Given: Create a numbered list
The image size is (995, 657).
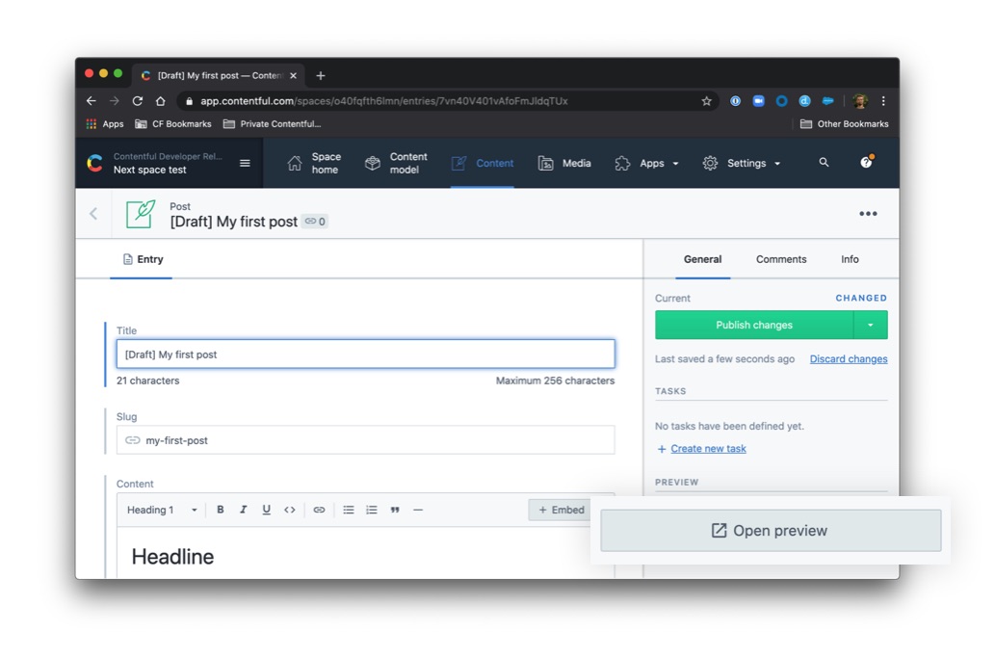Looking at the screenshot, I should pyautogui.click(x=372, y=510).
